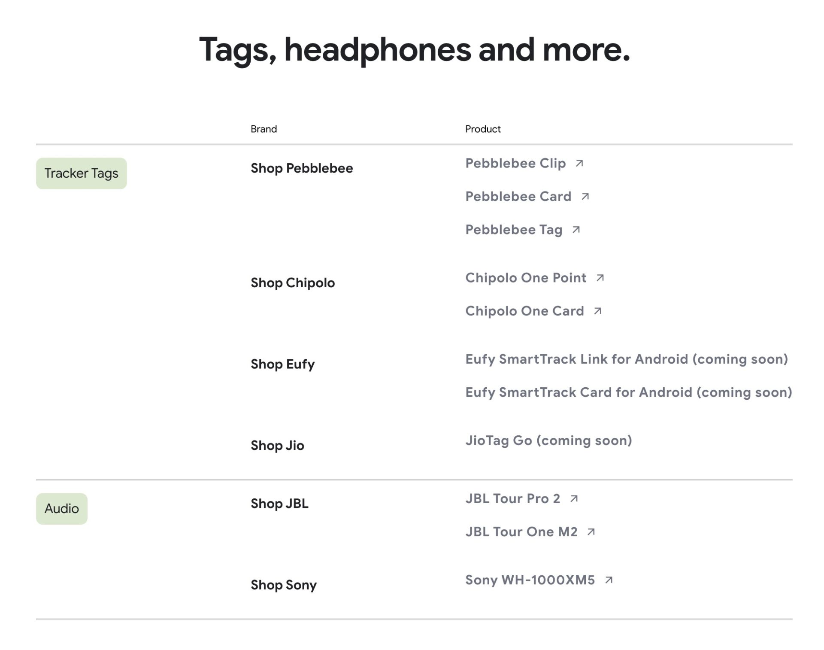
Task: Select the Audio category chip
Action: tap(62, 509)
